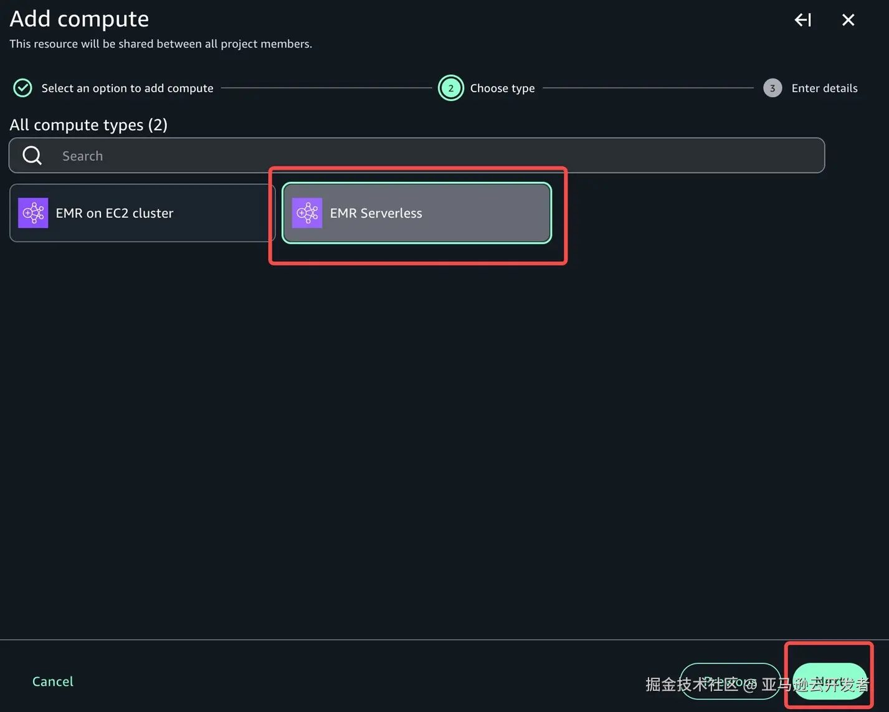Image resolution: width=889 pixels, height=712 pixels.
Task: Click the step 3 circle indicator
Action: 773,88
